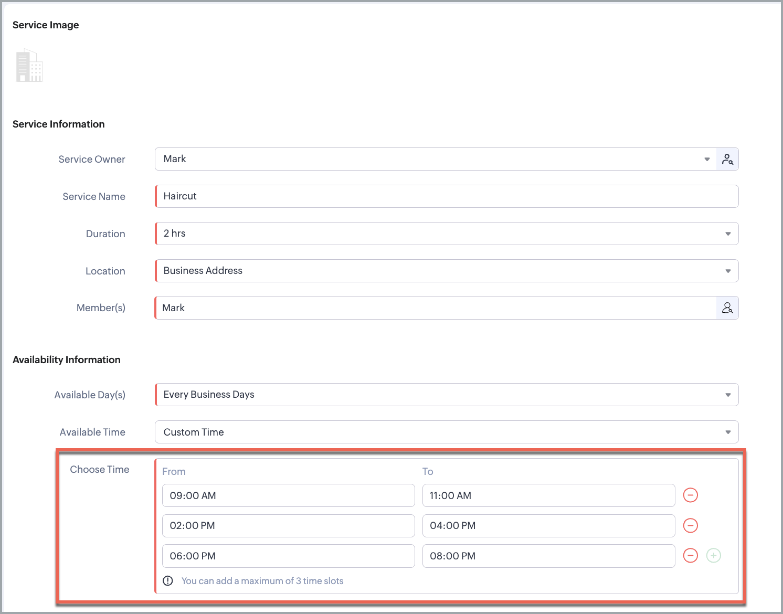Remove the 09:00 AM to 11:00 AM time slot
Image resolution: width=783 pixels, height=614 pixels.
pyautogui.click(x=691, y=495)
